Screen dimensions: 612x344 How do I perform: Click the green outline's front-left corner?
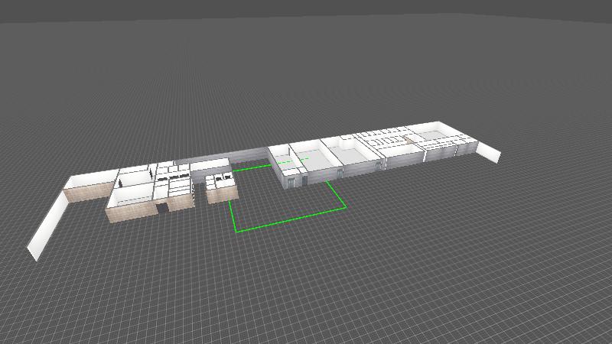pos(236,231)
